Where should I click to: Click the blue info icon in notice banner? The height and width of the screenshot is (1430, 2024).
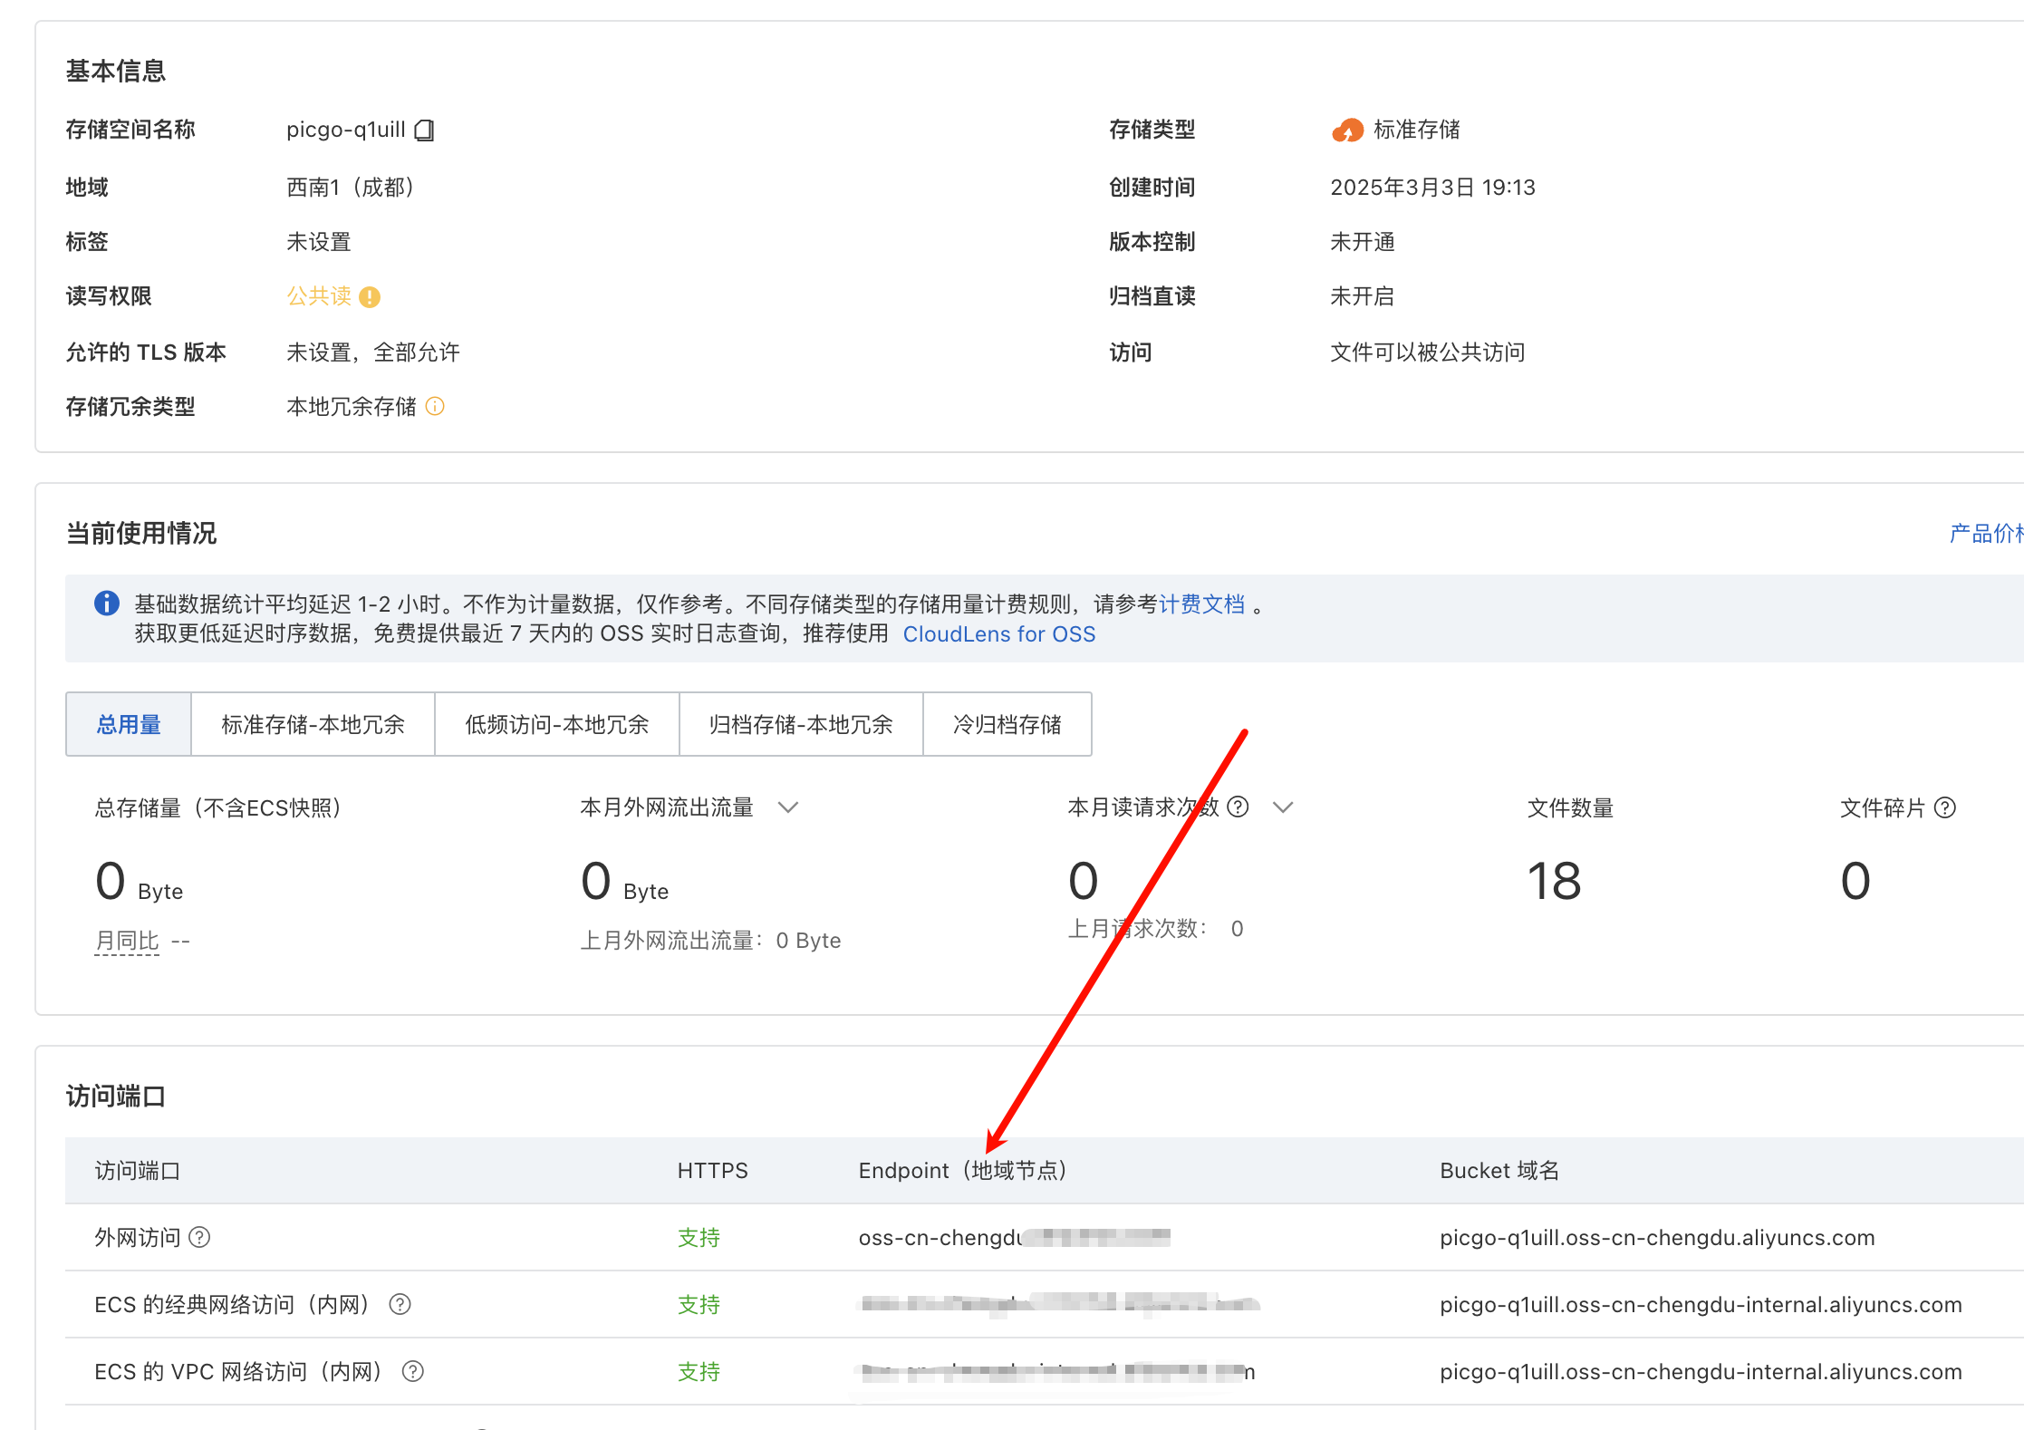(x=107, y=604)
